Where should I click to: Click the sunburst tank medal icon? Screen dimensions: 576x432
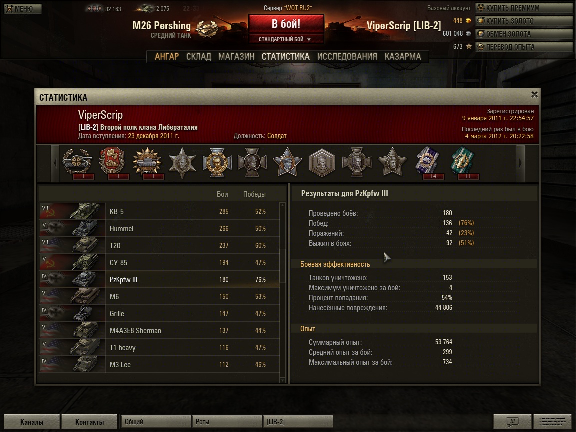[147, 162]
